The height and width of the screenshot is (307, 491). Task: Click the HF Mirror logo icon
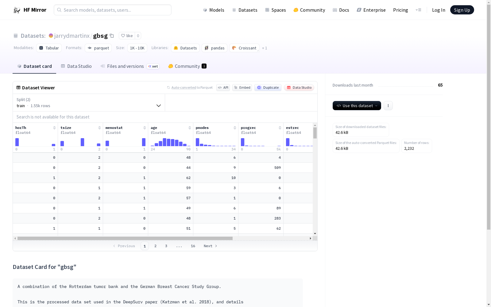coord(17,10)
